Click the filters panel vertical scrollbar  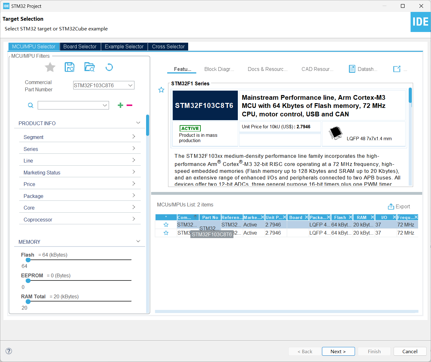[148, 125]
